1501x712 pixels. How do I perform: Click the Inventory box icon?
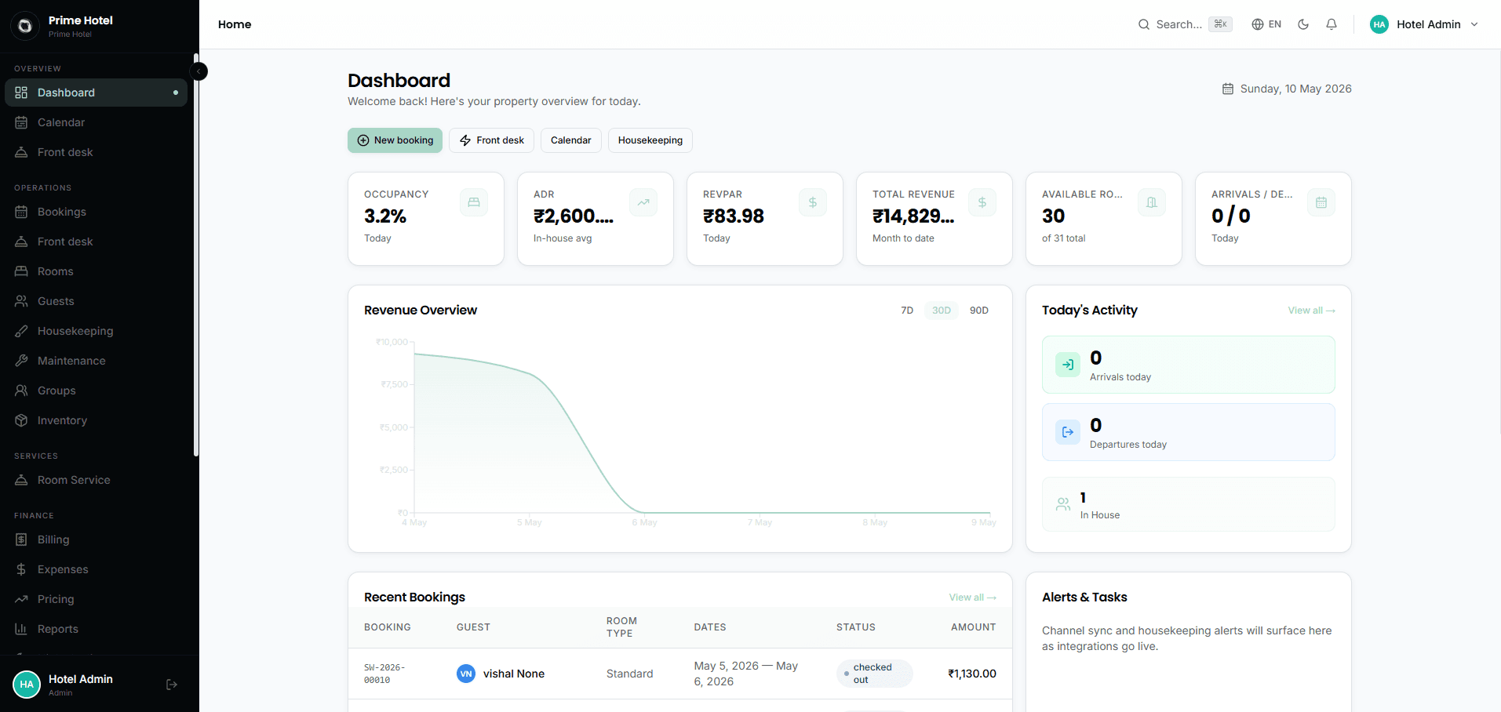(x=21, y=420)
